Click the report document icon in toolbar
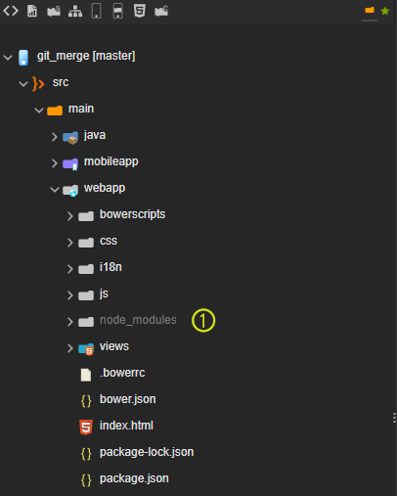 [x=32, y=11]
